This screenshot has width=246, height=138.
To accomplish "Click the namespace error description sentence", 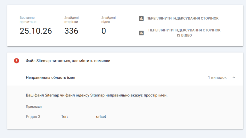I will click(x=97, y=95).
